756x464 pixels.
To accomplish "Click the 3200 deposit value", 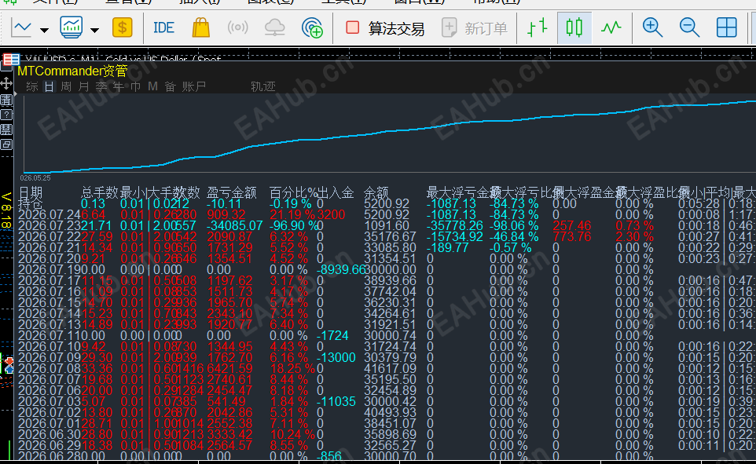I will (331, 215).
